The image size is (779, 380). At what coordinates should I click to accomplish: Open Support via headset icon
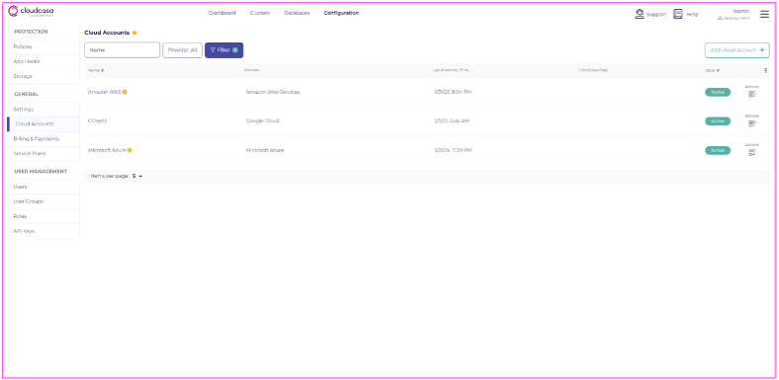click(x=640, y=14)
